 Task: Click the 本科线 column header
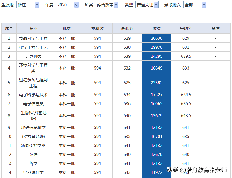97,28
